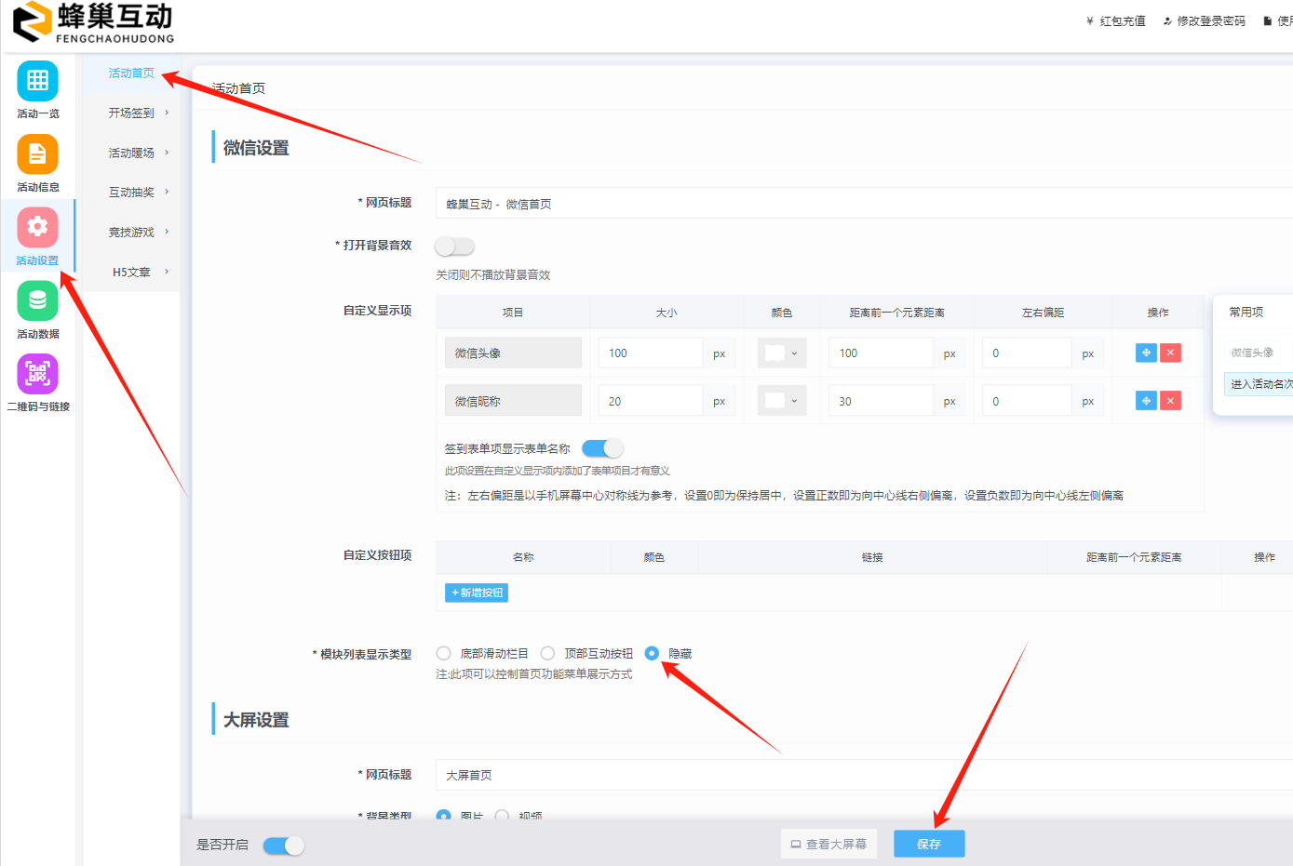The width and height of the screenshot is (1293, 866).
Task: Click the 新增按钮 button
Action: (x=477, y=593)
